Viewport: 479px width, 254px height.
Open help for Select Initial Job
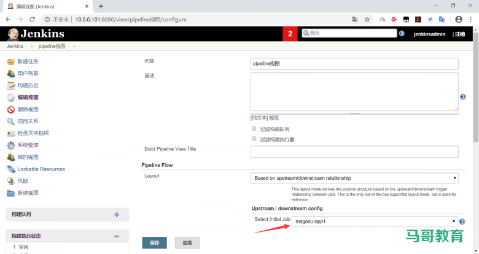(x=462, y=221)
